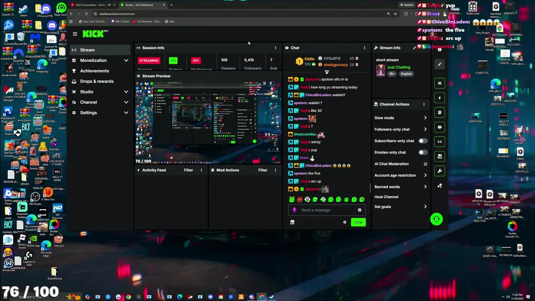Open Slow mode options
The width and height of the screenshot is (535, 301).
[400, 118]
